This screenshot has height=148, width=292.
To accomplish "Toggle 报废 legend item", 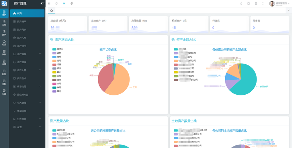I will tap(57, 68).
